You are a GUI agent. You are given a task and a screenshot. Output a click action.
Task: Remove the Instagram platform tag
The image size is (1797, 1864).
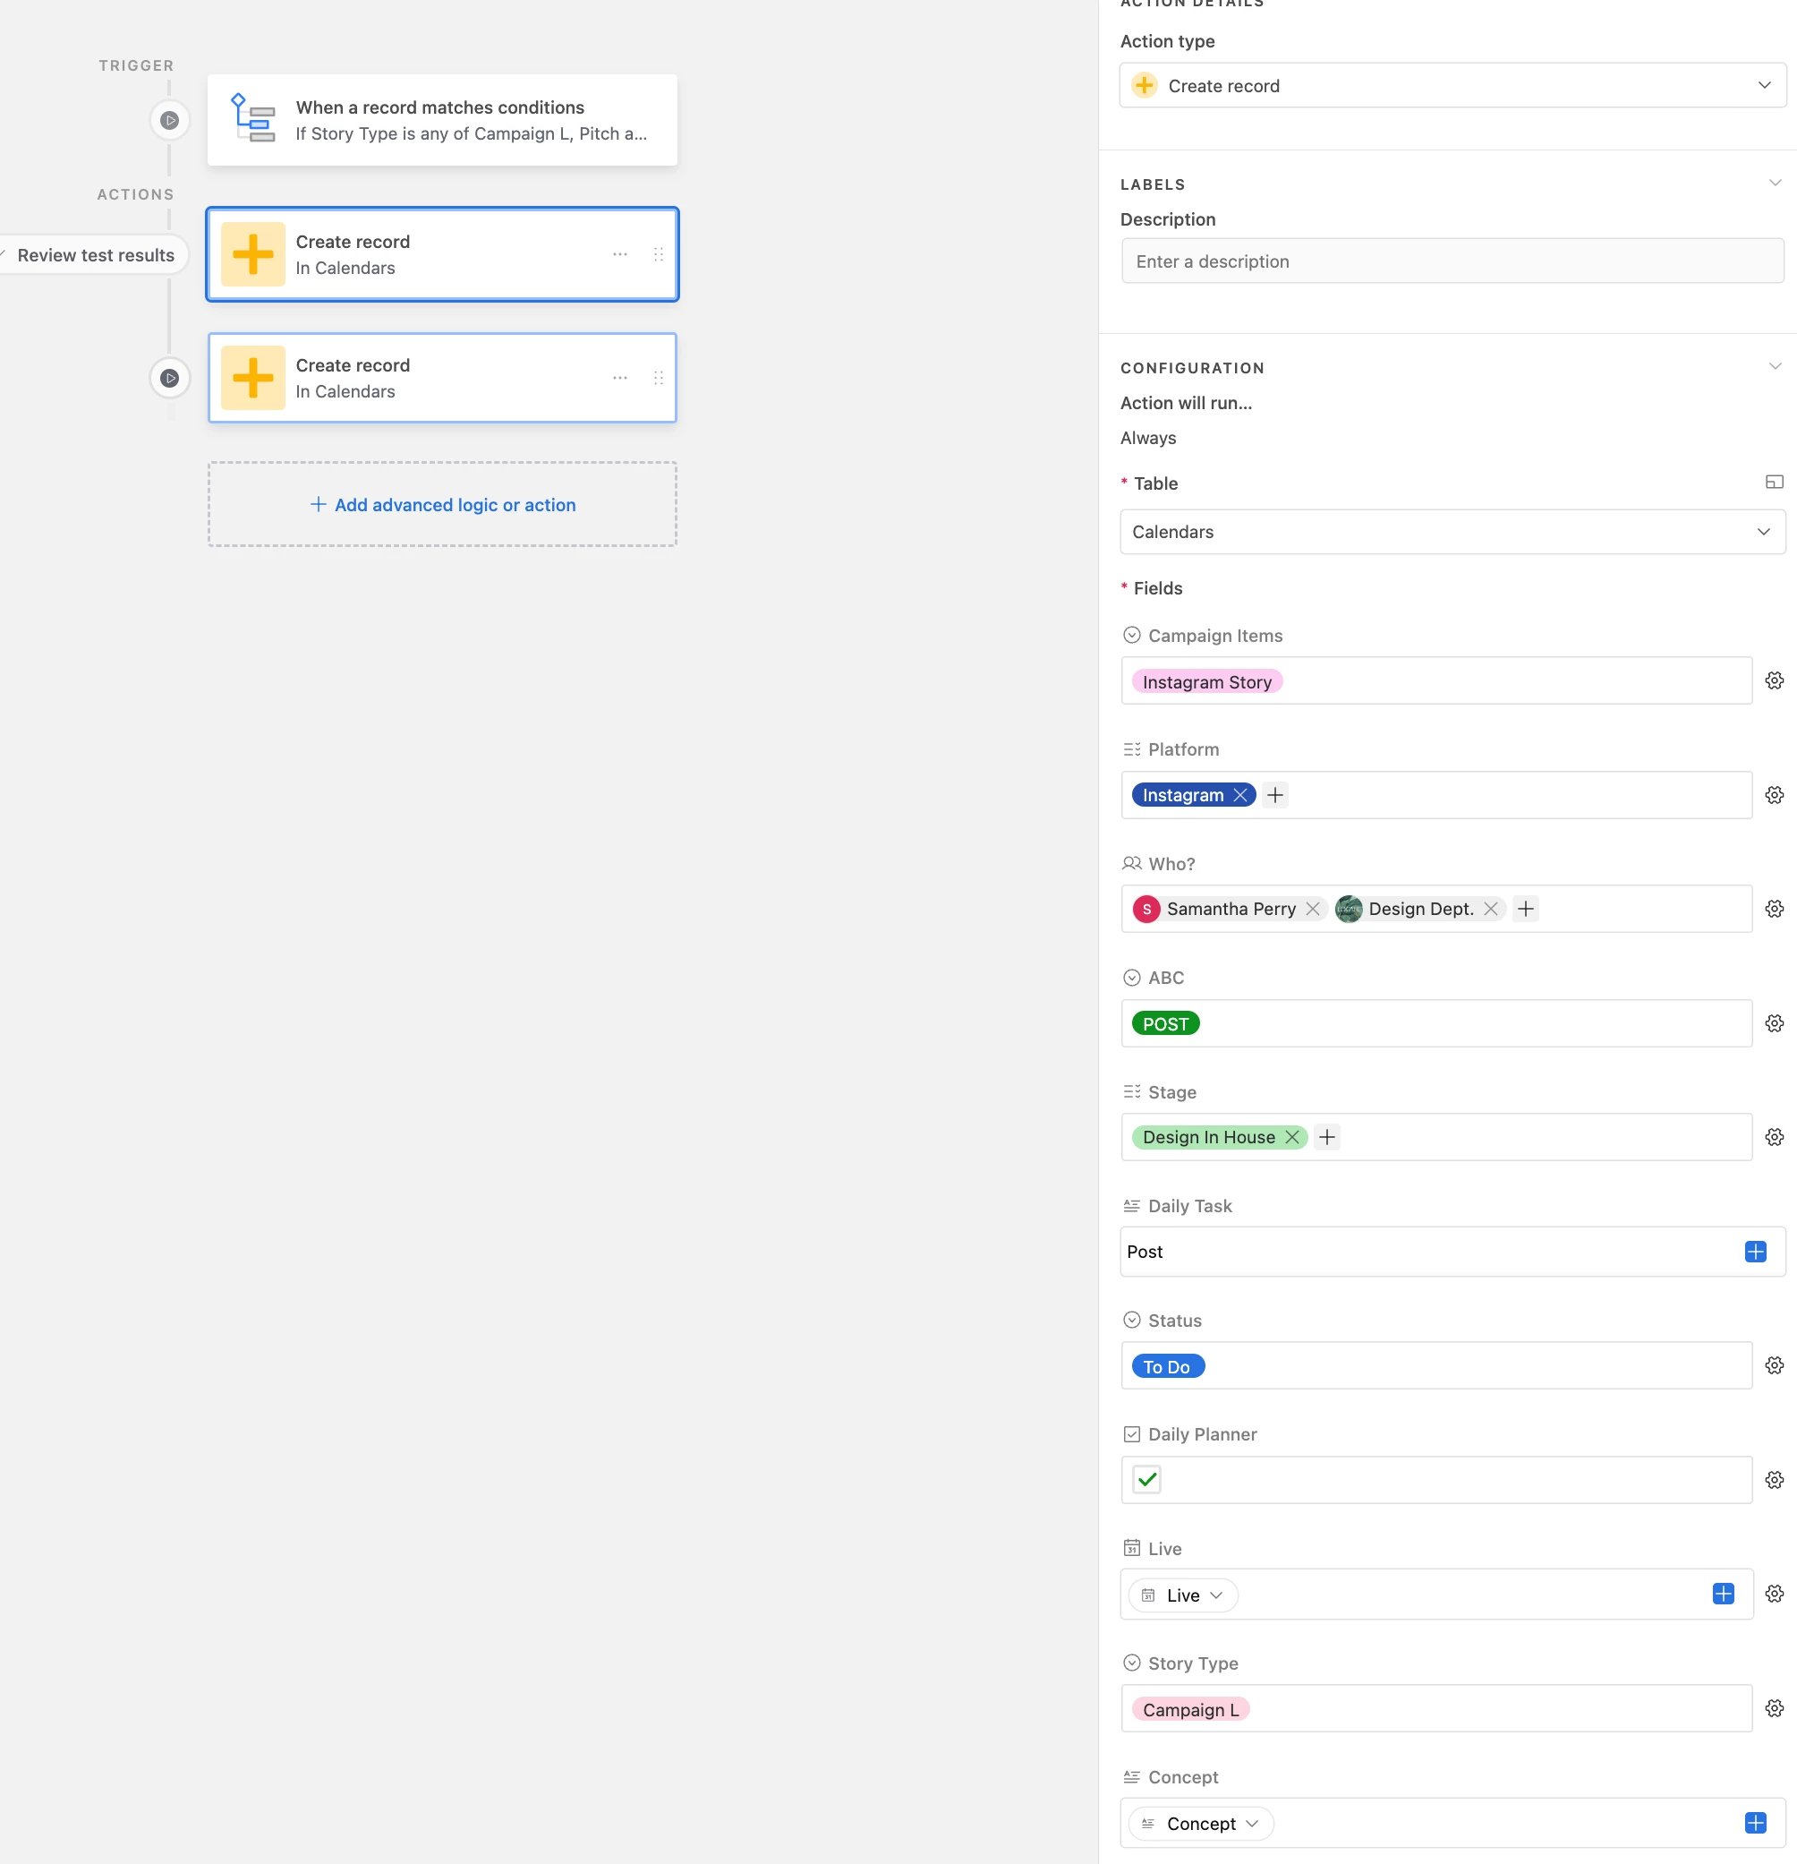1239,795
